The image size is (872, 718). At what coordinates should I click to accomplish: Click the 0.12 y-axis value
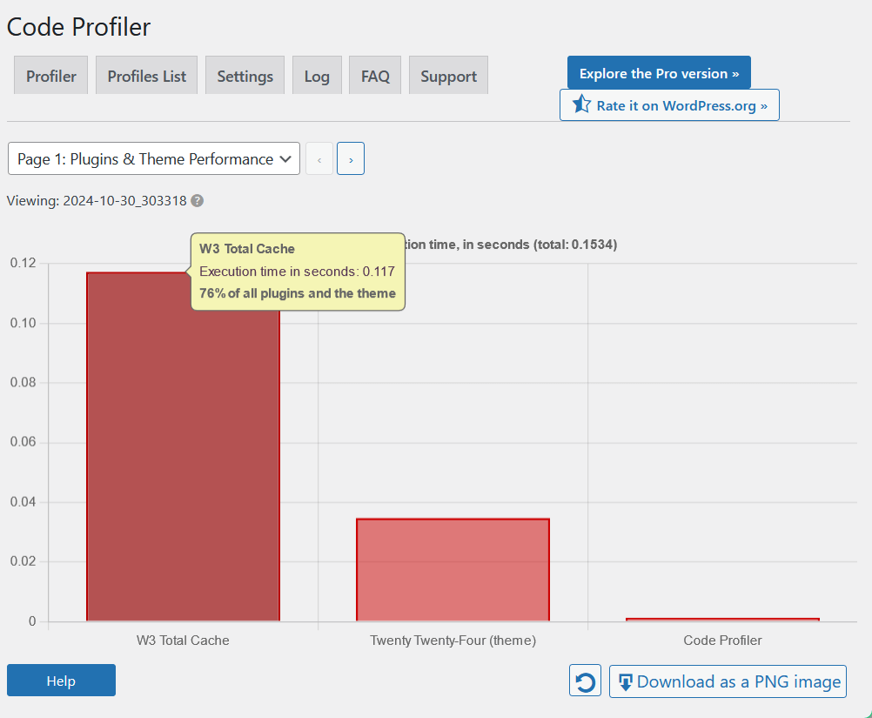(23, 263)
